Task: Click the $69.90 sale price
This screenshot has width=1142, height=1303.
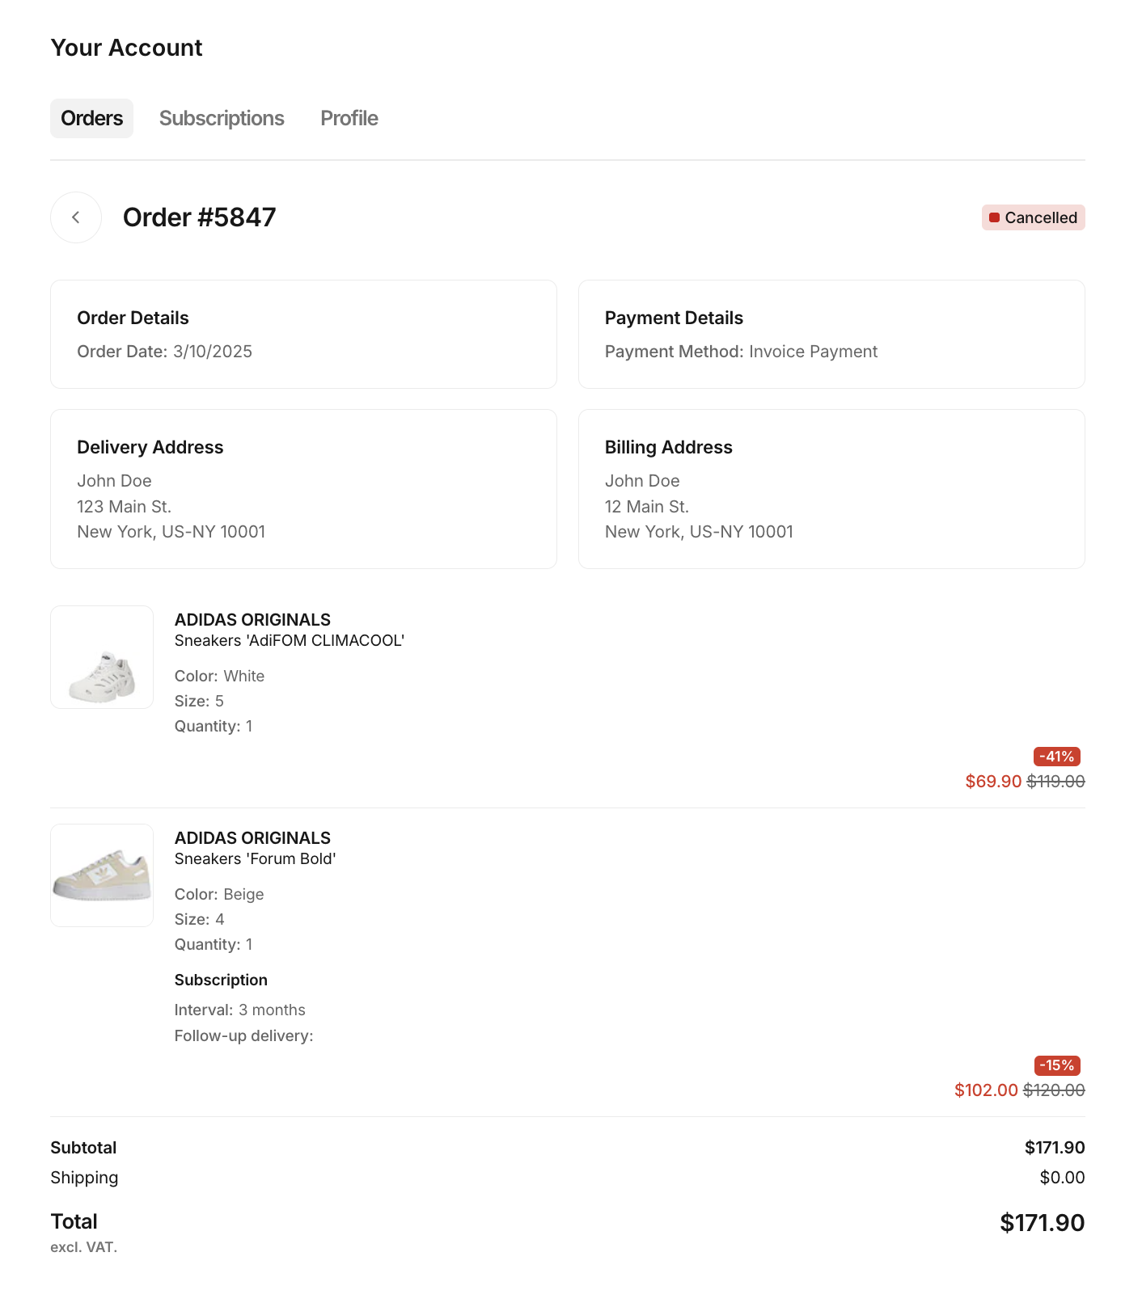Action: 993,782
